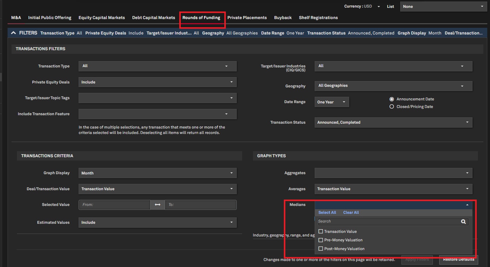
Task: Click the search magnifier icon in Medians
Action: pyautogui.click(x=463, y=222)
